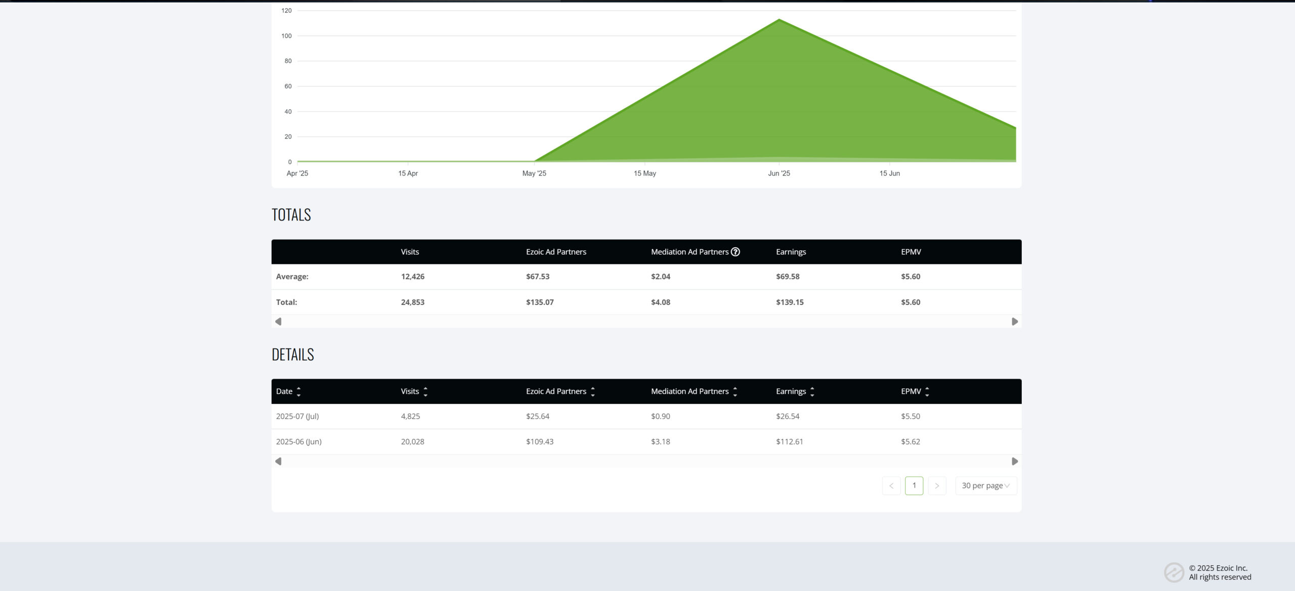Click the $0.90 mediation value

click(661, 417)
